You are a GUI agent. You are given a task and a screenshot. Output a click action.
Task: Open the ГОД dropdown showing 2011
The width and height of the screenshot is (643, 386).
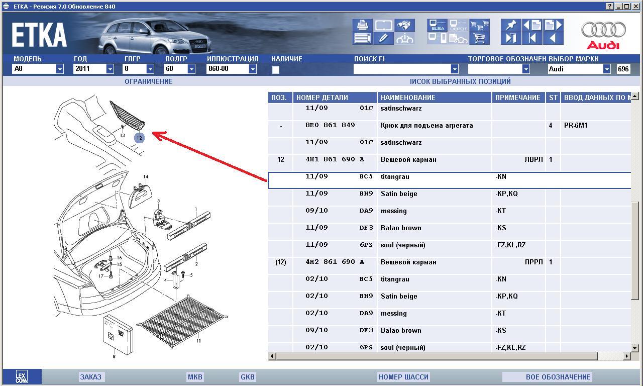coord(110,69)
